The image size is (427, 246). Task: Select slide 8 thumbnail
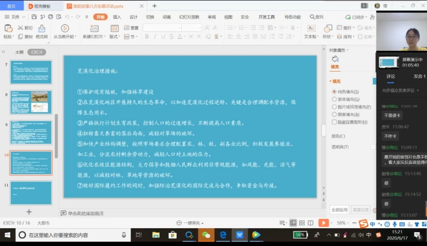click(x=31, y=102)
